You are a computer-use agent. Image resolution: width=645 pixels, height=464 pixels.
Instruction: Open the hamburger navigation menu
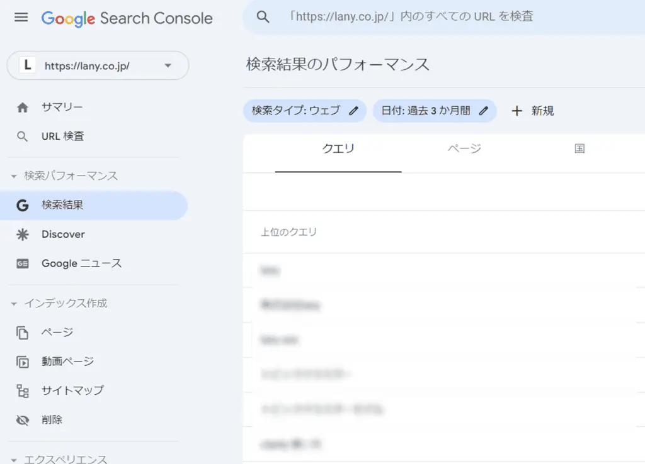tap(21, 18)
